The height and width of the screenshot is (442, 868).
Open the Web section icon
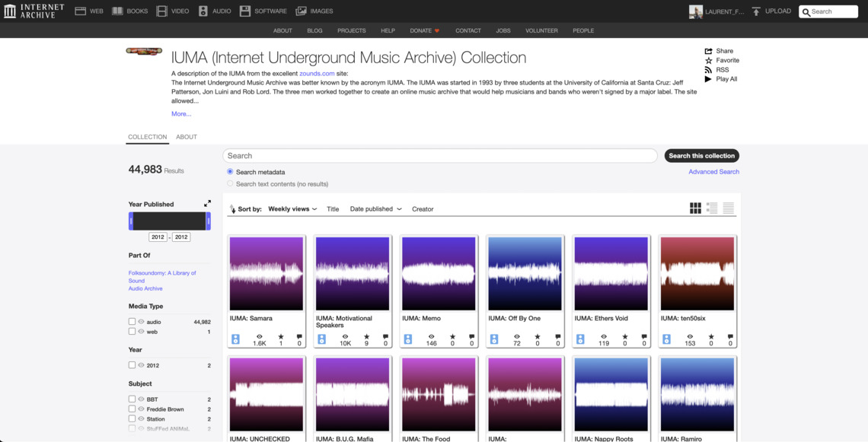(x=81, y=11)
